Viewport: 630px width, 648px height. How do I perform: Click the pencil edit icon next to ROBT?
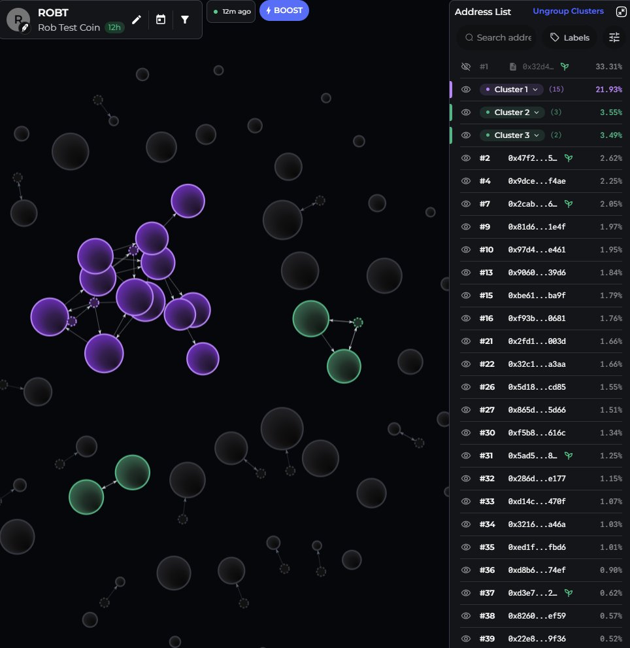pos(137,20)
